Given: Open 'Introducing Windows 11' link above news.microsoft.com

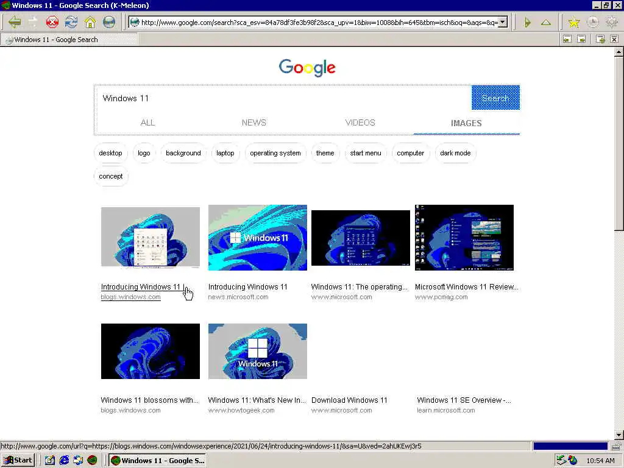Looking at the screenshot, I should click(x=247, y=287).
